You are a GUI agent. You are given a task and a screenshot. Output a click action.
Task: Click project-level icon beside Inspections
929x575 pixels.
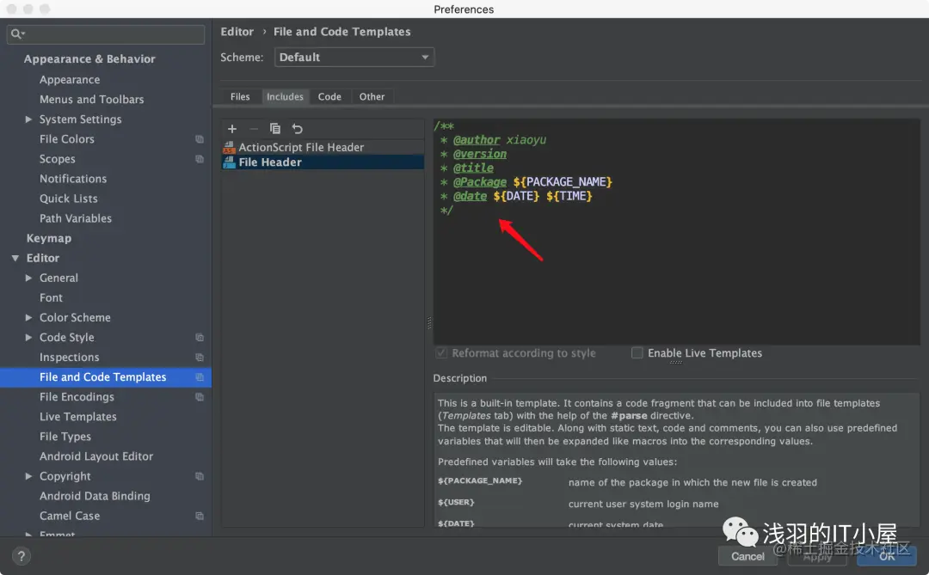200,358
